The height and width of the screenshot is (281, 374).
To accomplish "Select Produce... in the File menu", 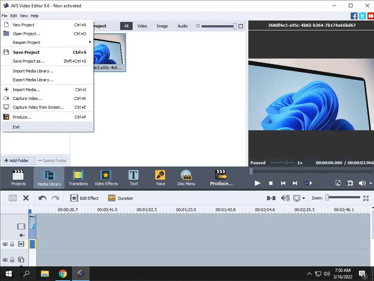I will [47, 117].
